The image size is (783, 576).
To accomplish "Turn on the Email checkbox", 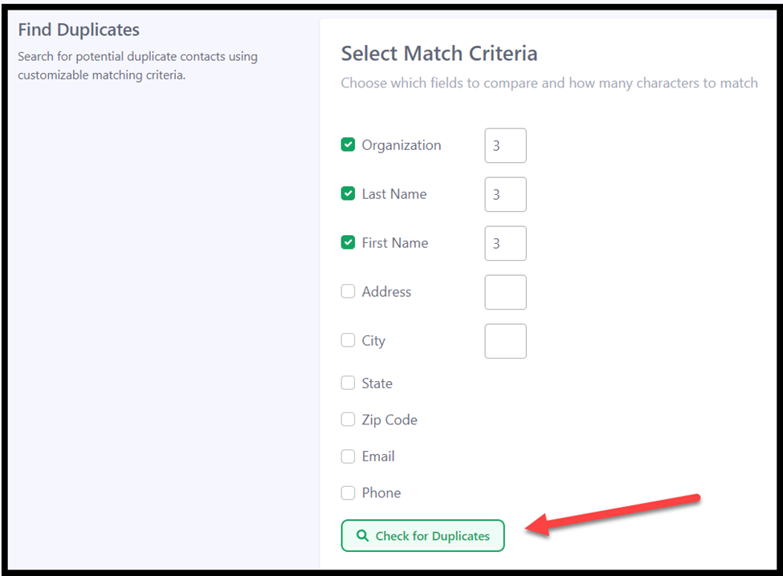I will click(348, 456).
